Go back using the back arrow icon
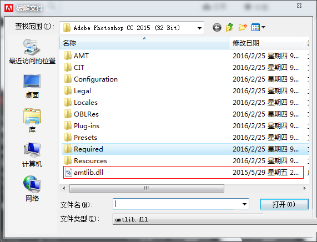 click(x=217, y=28)
